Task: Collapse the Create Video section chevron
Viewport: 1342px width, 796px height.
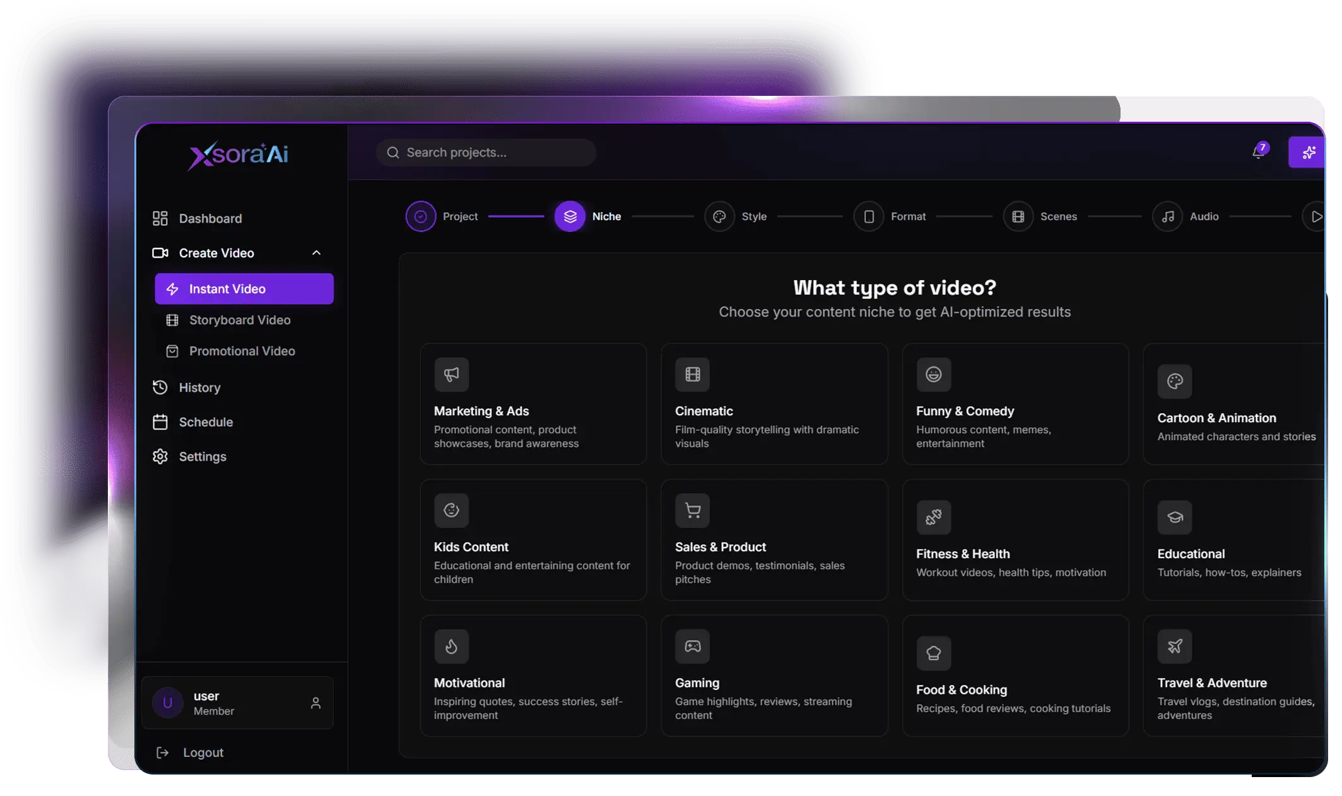Action: point(317,253)
